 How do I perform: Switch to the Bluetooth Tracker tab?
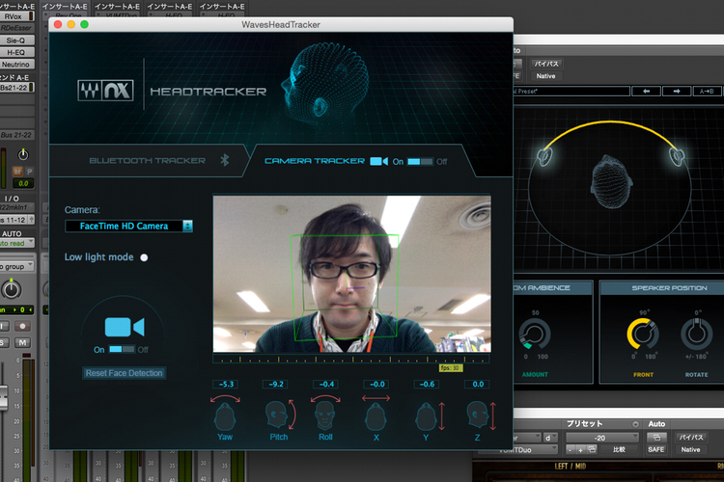click(x=148, y=161)
